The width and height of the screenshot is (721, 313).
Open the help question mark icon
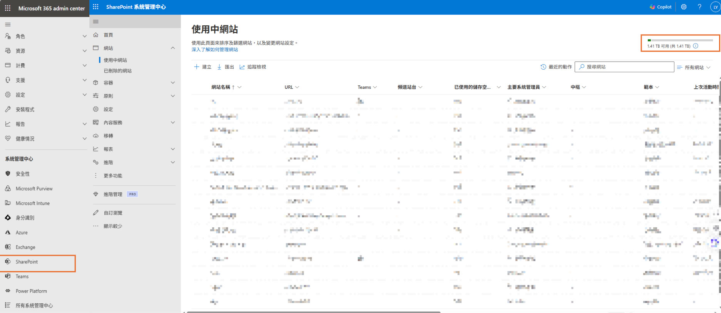pos(699,7)
